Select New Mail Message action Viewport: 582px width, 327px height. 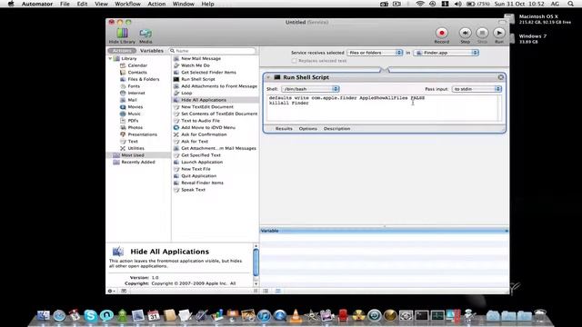pos(201,58)
